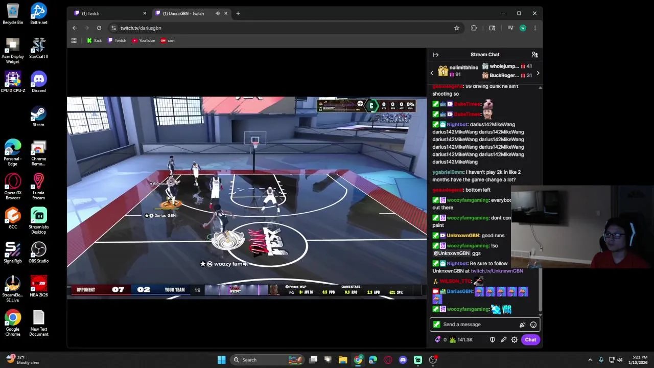Mute the DariusGBN tab audio icon
The width and height of the screenshot is (654, 368).
217,13
